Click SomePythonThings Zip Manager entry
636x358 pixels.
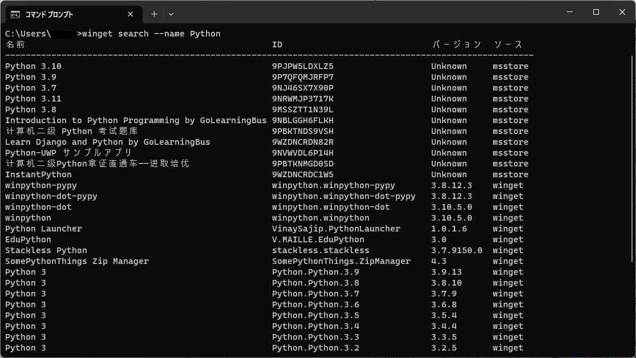(77, 262)
